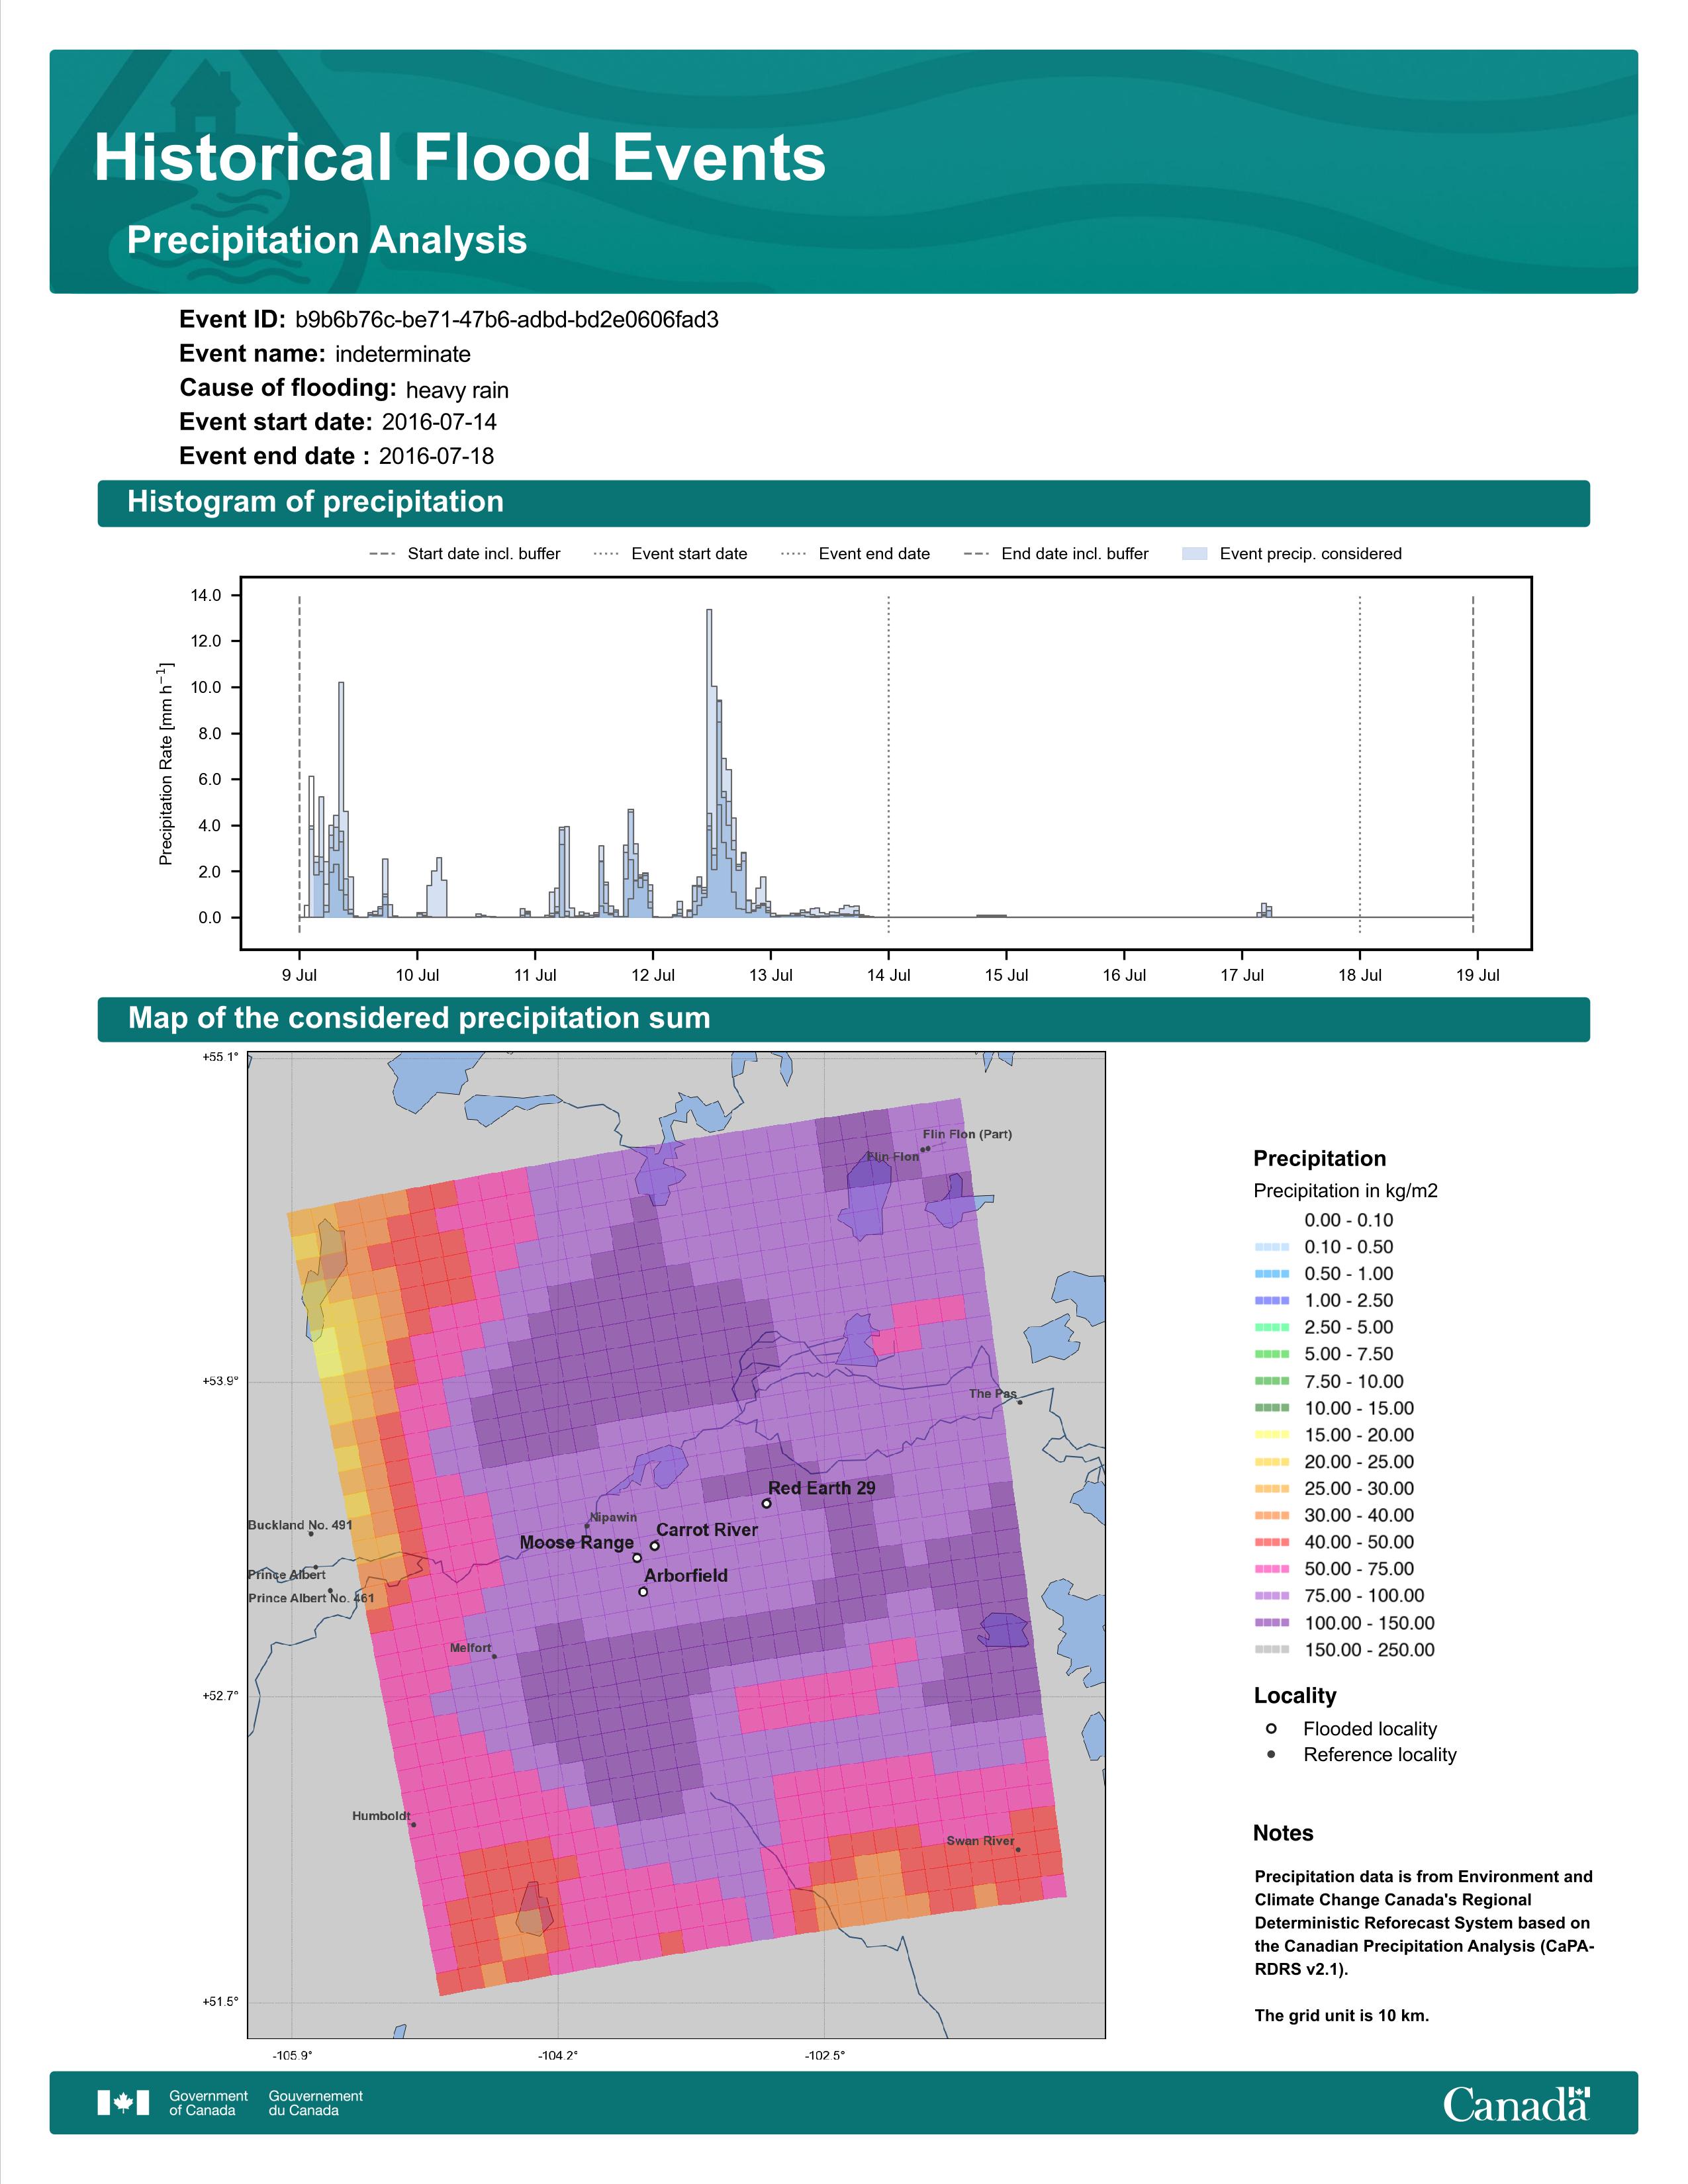Click the event start date 2016-07-14
The height and width of the screenshot is (2184, 1688).
(x=439, y=422)
